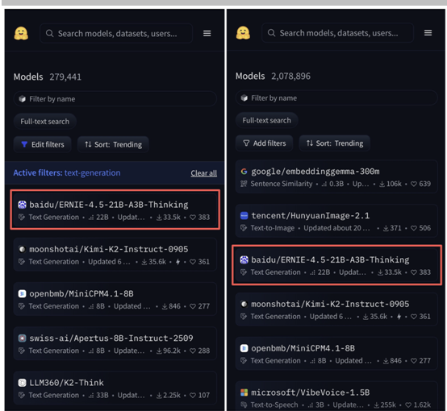Click Full-text search in left panel
The width and height of the screenshot is (447, 411).
click(44, 122)
